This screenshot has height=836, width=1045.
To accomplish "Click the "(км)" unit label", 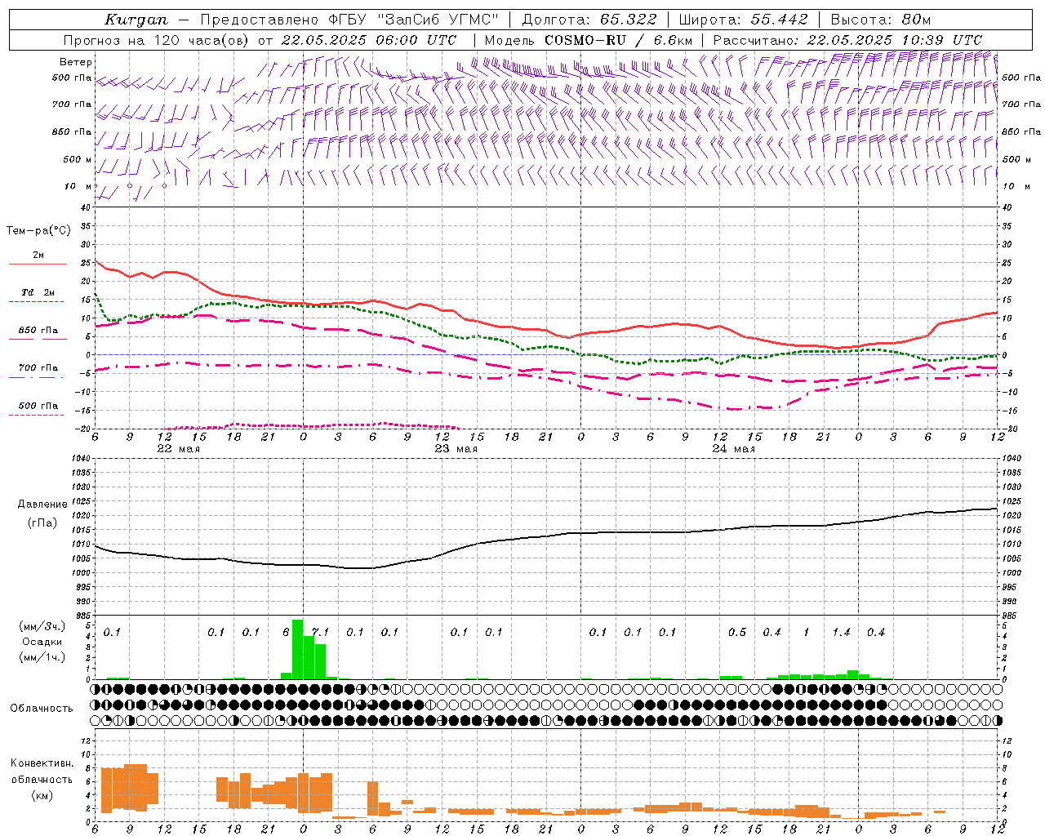I will (x=42, y=794).
